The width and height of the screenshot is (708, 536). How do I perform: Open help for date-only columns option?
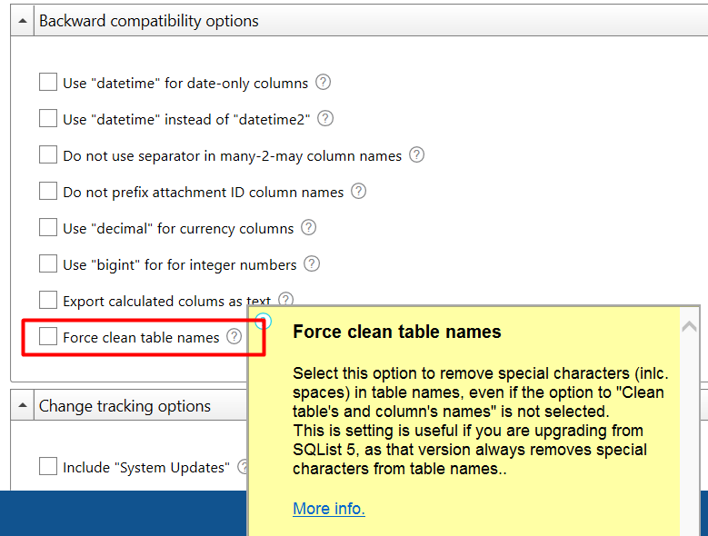point(323,82)
